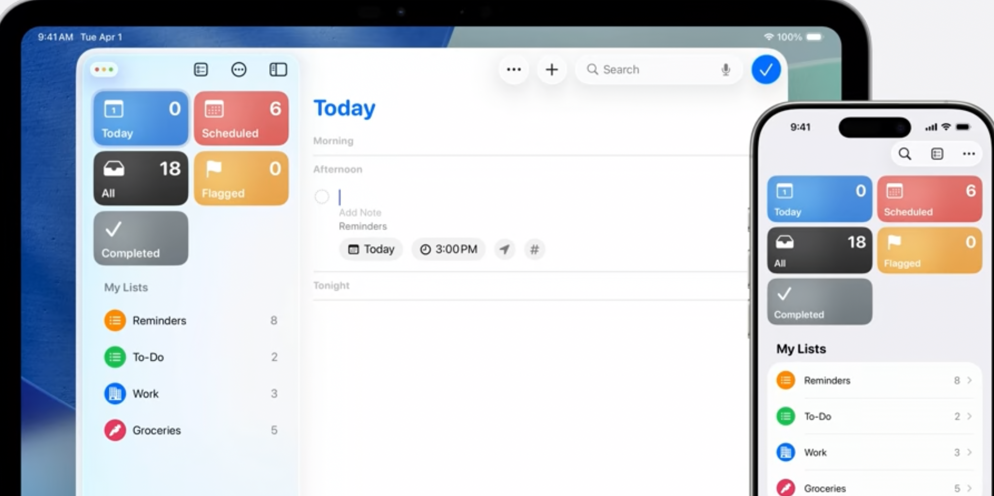The width and height of the screenshot is (994, 496).
Task: Click the iPad window controls three dots
Action: point(104,70)
